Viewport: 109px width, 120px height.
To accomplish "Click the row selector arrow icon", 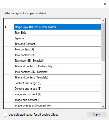I will tap(6, 27).
